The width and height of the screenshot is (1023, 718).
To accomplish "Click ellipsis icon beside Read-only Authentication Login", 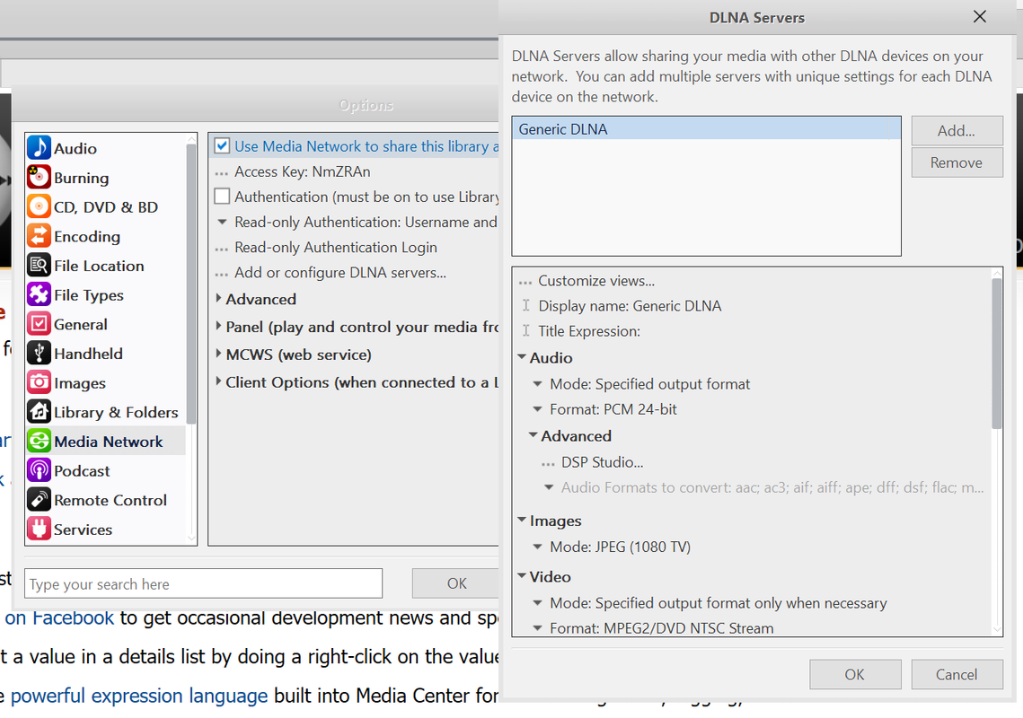I will (222, 250).
